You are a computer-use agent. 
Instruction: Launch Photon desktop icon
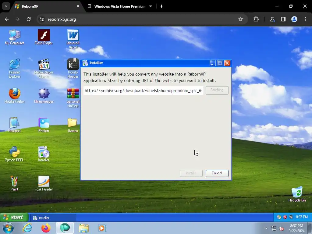click(x=44, y=125)
